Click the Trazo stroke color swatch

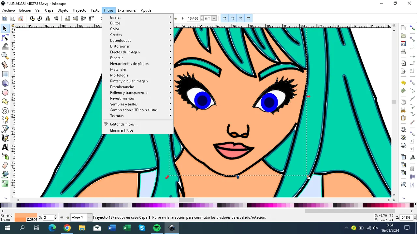(20, 220)
